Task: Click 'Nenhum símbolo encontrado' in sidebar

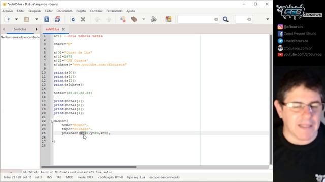Action: click(20, 37)
